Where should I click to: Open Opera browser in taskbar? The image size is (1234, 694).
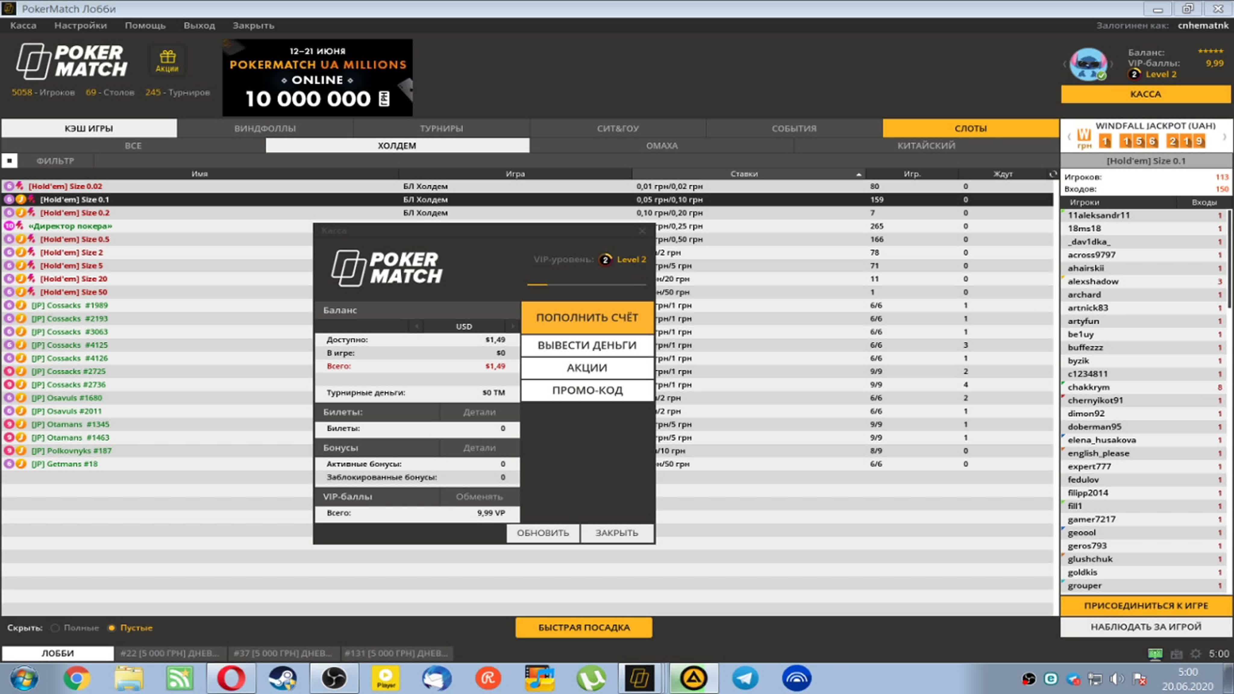tap(231, 678)
